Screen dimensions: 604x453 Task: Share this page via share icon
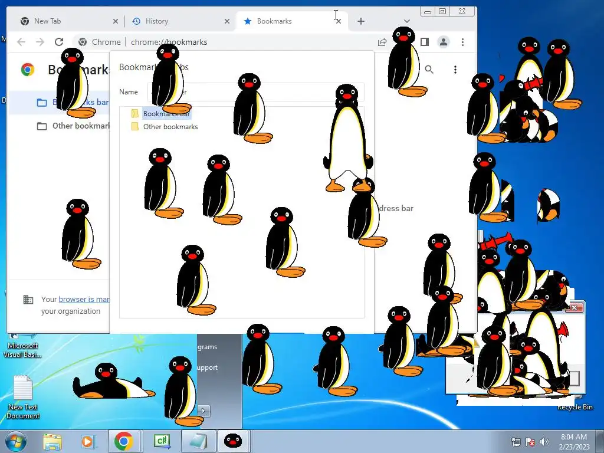[382, 42]
